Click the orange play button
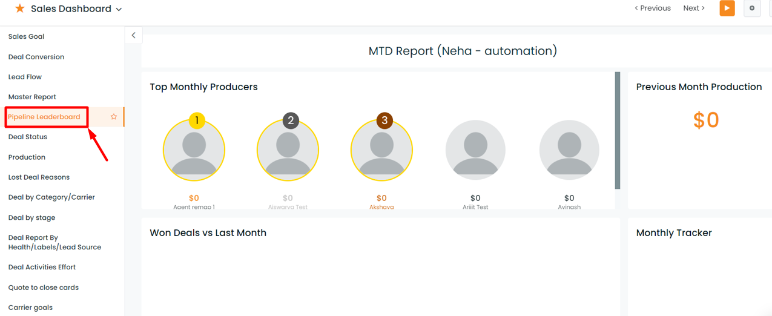The image size is (772, 316). point(727,8)
